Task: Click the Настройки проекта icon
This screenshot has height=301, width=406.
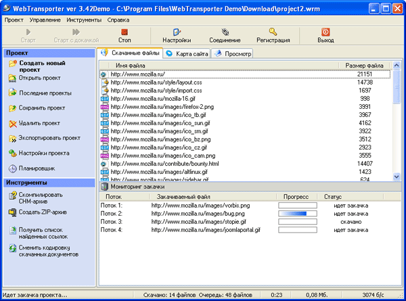Action: 13,154
